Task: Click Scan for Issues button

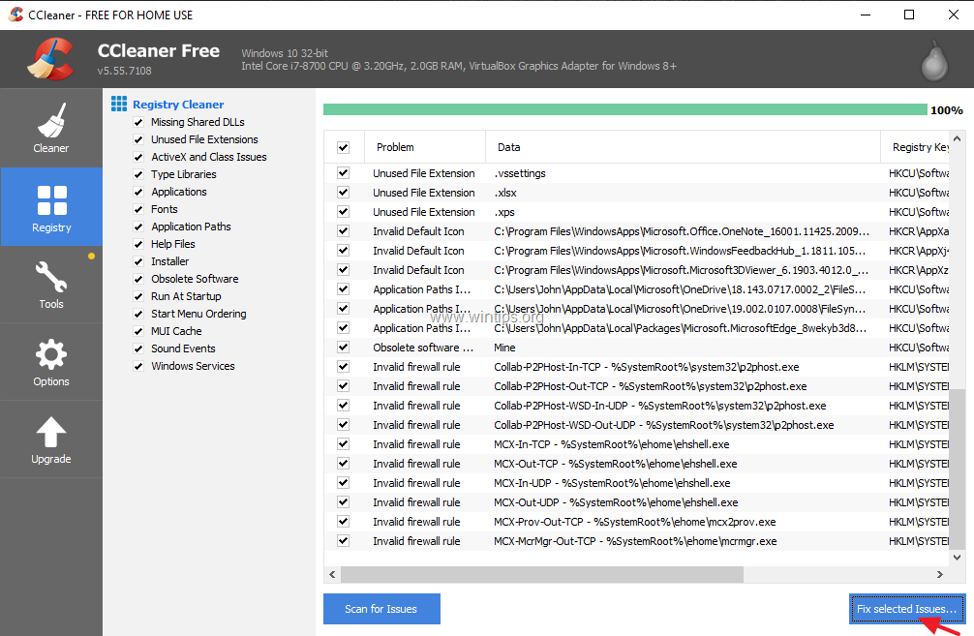Action: coord(381,609)
